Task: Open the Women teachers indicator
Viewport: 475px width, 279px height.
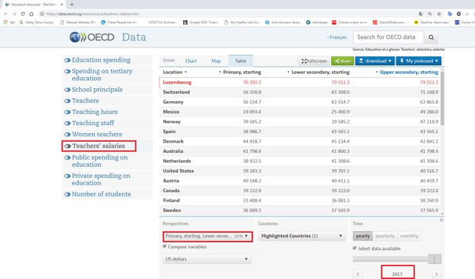Action: click(97, 134)
